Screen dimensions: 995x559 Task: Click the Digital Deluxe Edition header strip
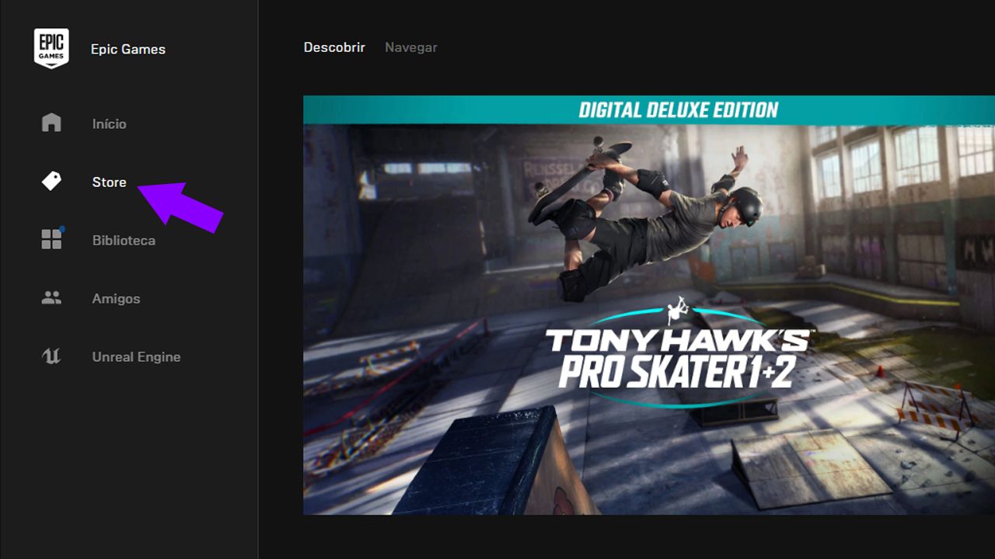click(x=649, y=109)
